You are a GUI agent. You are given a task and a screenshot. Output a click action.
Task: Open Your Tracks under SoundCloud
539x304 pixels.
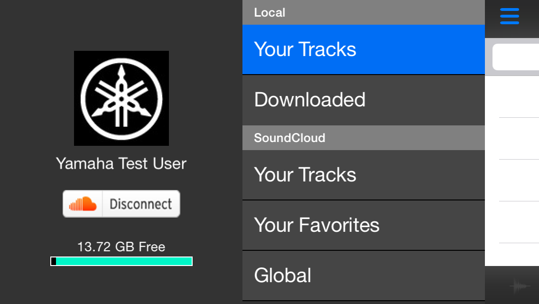363,175
